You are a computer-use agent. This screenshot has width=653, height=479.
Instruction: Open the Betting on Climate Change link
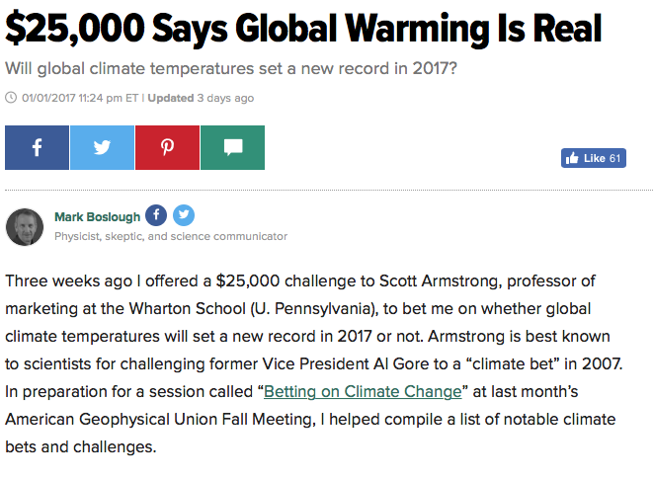pyautogui.click(x=363, y=391)
